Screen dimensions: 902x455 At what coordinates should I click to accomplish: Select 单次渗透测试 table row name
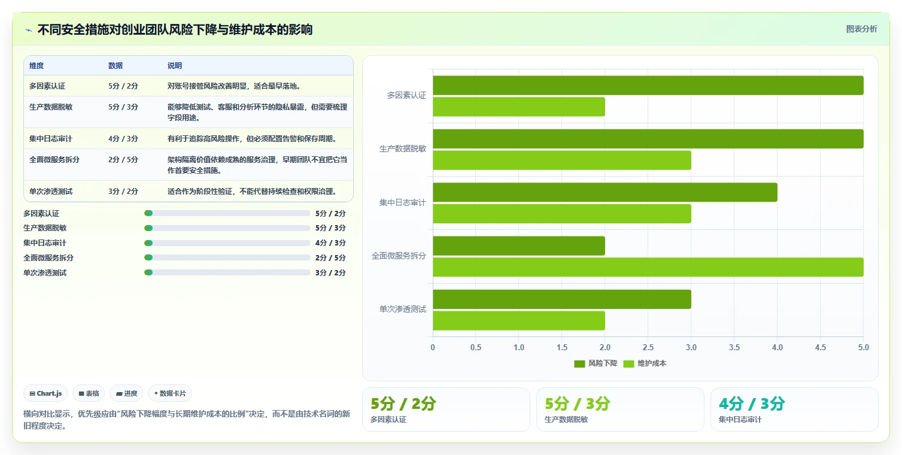[51, 191]
